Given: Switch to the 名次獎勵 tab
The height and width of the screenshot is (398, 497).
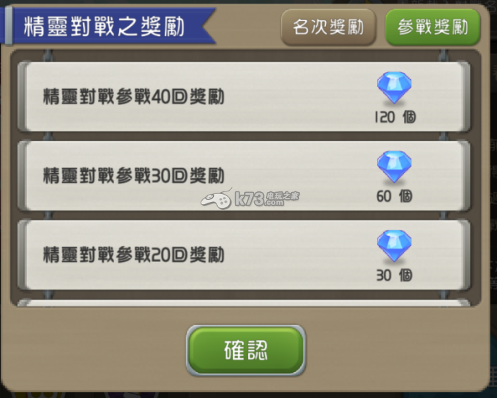Looking at the screenshot, I should (329, 27).
